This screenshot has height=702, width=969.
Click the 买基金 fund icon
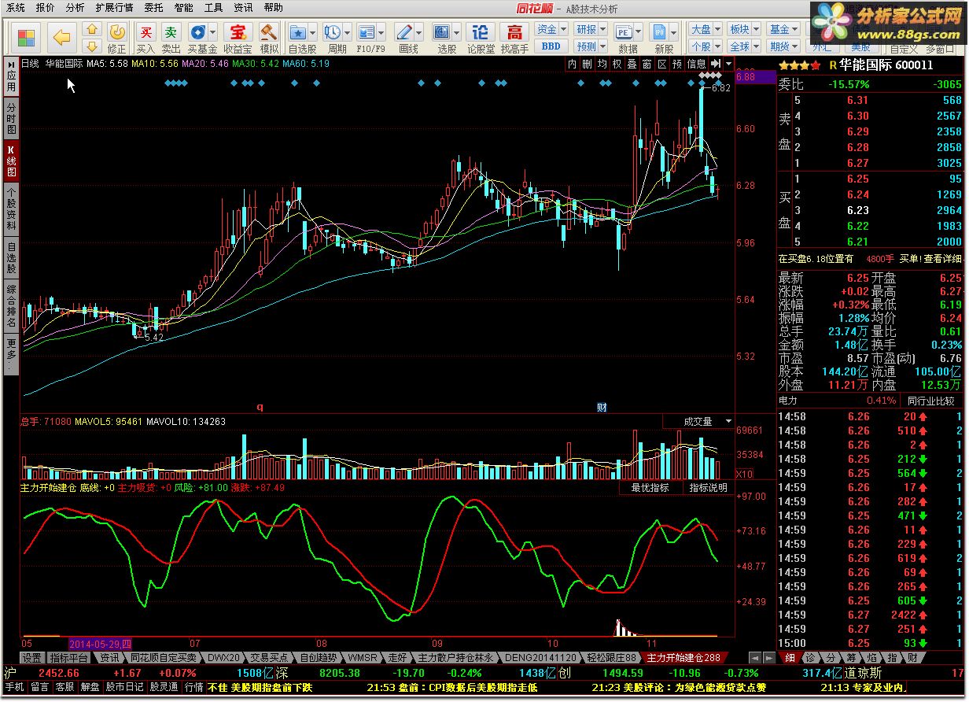click(x=197, y=31)
